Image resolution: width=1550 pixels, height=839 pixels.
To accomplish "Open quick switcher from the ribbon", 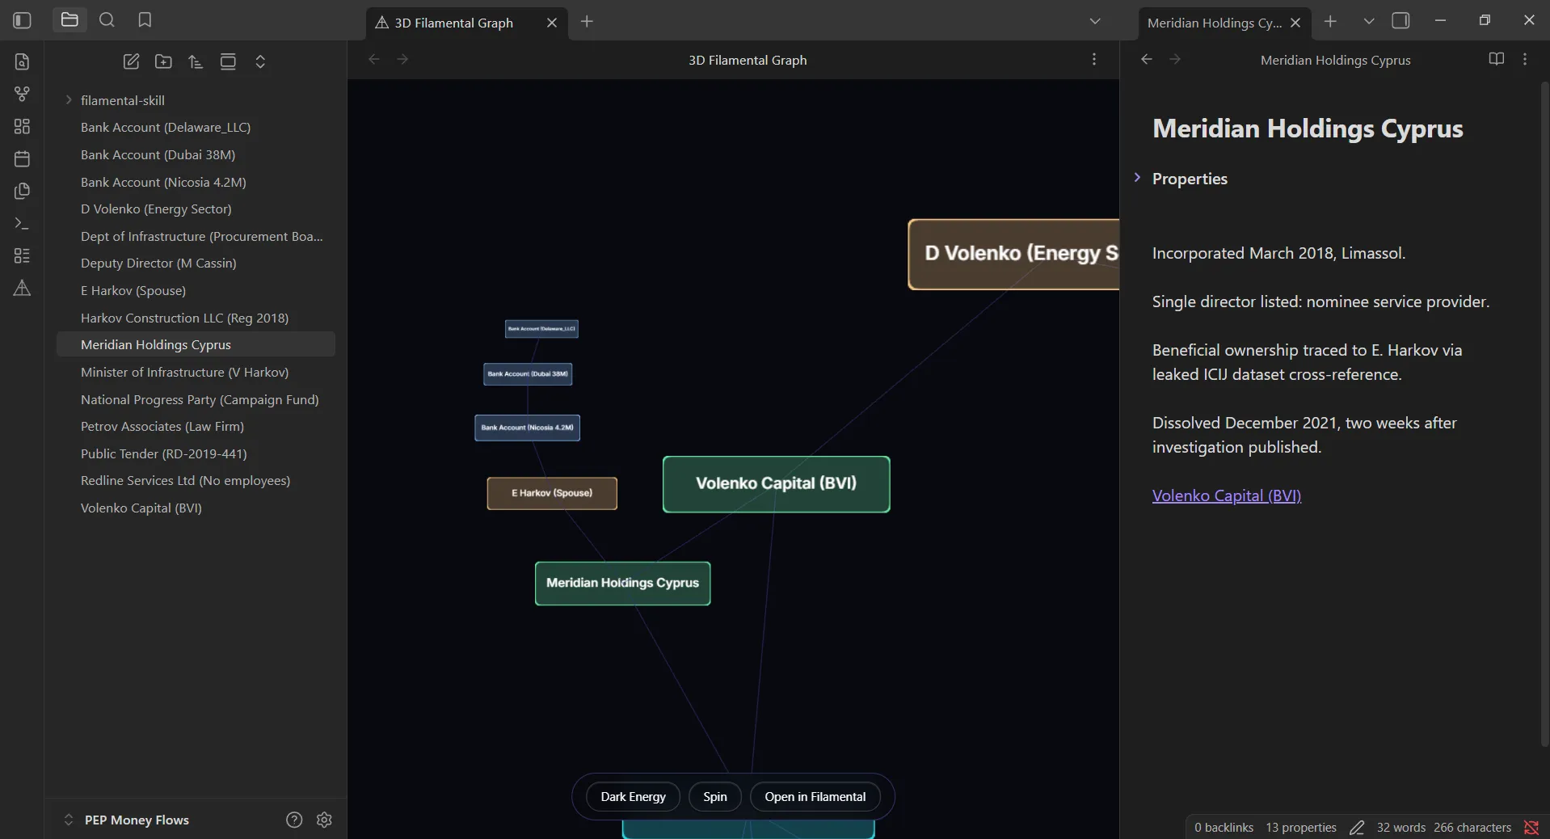I will click(22, 61).
